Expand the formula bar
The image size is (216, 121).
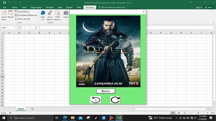pyautogui.click(x=214, y=28)
